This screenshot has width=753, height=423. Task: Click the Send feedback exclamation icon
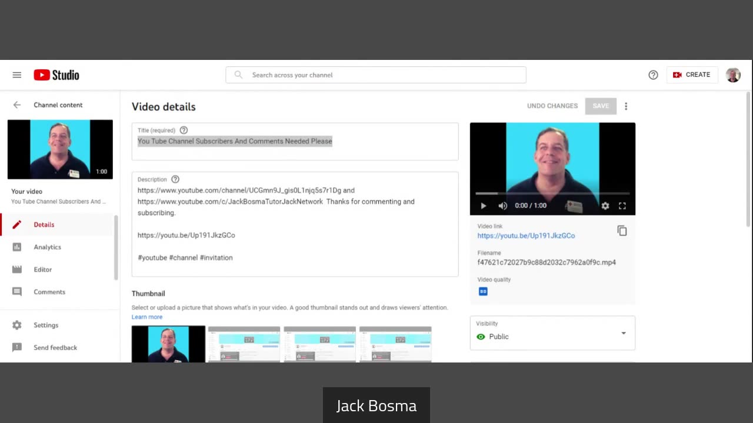[17, 347]
